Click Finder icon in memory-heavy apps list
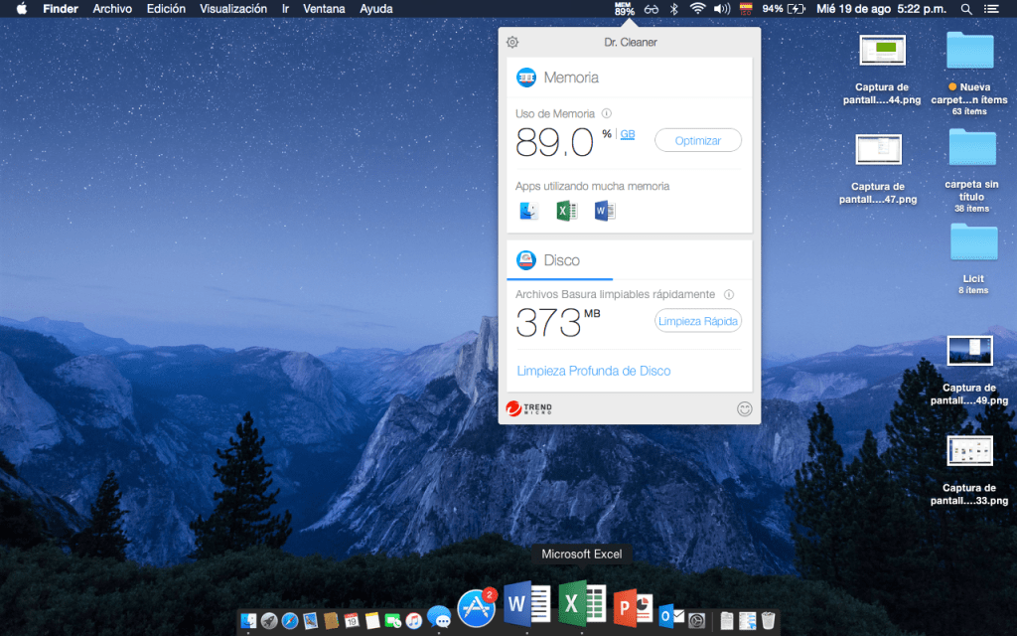Image resolution: width=1017 pixels, height=636 pixels. tap(528, 211)
